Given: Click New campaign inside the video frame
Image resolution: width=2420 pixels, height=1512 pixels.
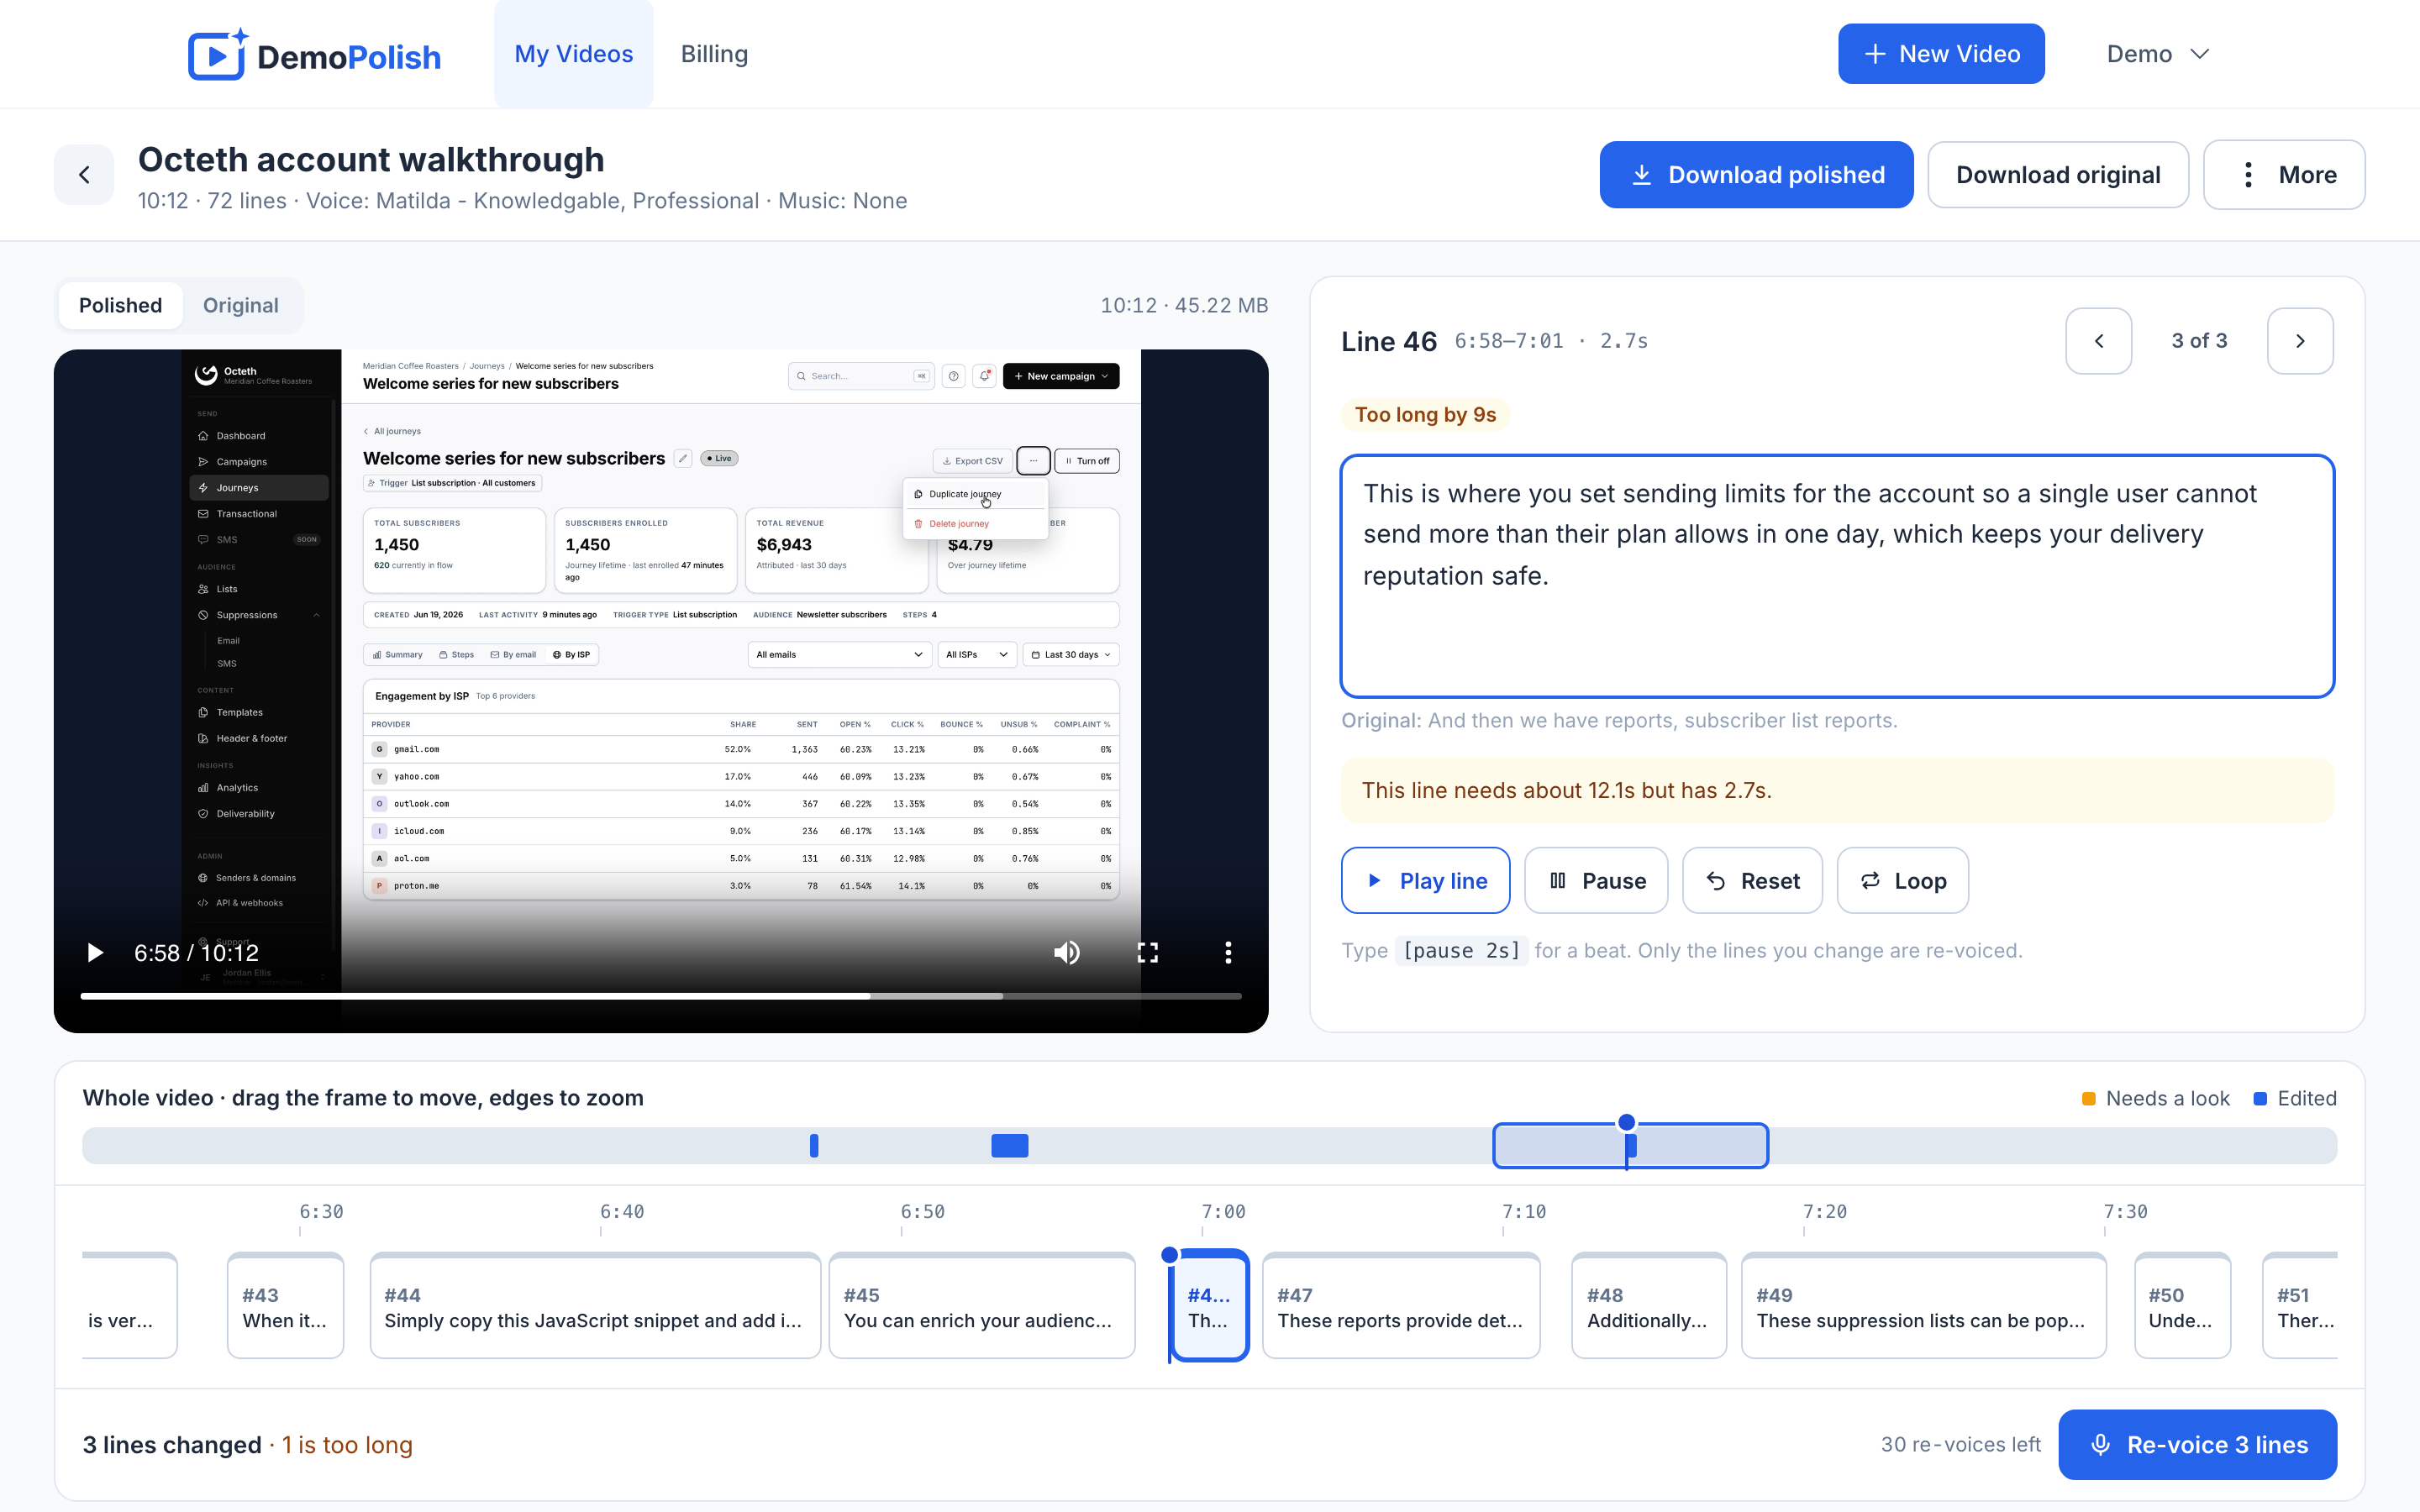Looking at the screenshot, I should (x=1061, y=376).
